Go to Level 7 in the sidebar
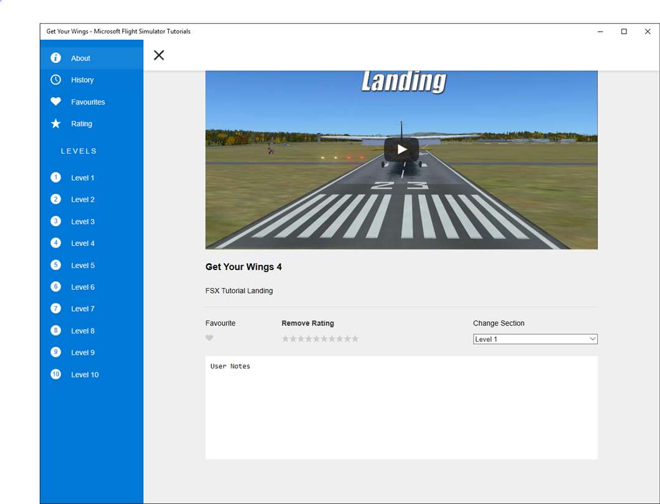The image size is (660, 504). pos(92,309)
